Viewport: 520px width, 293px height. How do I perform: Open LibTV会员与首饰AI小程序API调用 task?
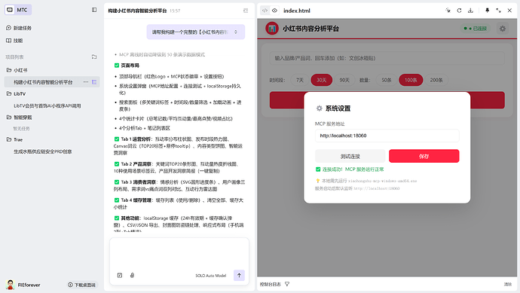pyautogui.click(x=47, y=105)
